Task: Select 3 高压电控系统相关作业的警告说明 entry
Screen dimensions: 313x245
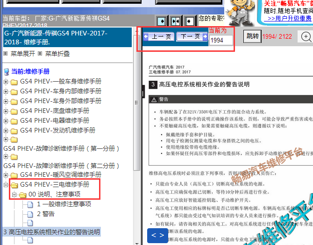Action: click(52, 232)
